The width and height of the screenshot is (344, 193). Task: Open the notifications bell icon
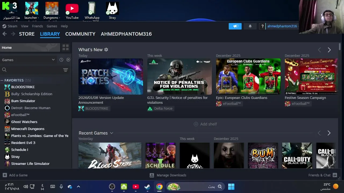coord(250,26)
